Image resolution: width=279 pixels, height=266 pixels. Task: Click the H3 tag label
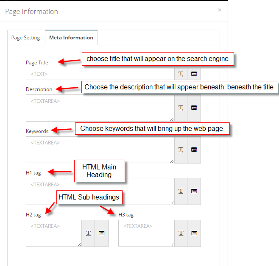tap(126, 215)
